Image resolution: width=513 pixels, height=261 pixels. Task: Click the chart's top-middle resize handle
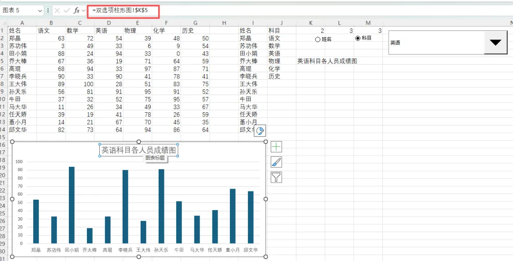[x=139, y=142]
